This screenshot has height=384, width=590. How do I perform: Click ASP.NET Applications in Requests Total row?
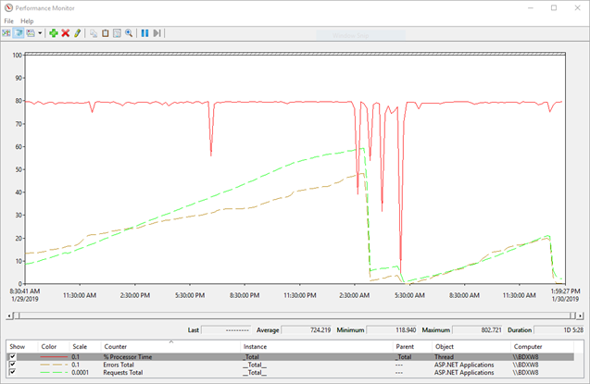pyautogui.click(x=464, y=372)
